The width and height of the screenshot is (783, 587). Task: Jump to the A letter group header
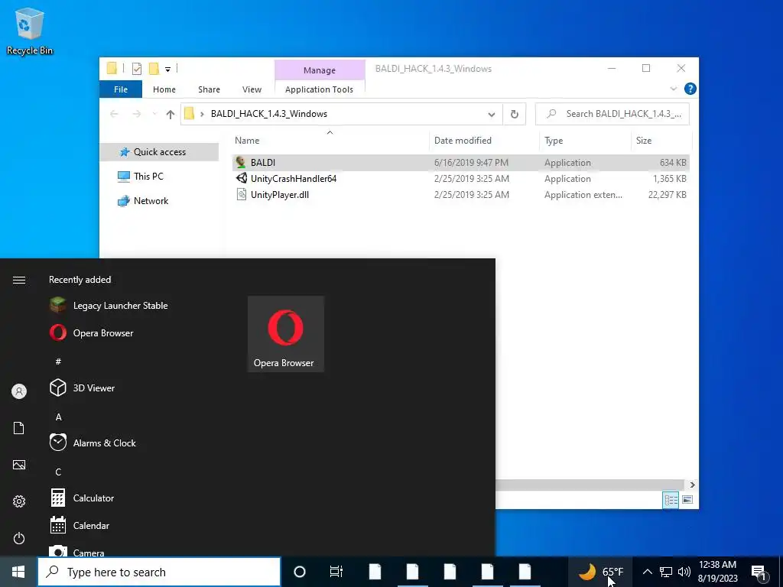coord(58,417)
